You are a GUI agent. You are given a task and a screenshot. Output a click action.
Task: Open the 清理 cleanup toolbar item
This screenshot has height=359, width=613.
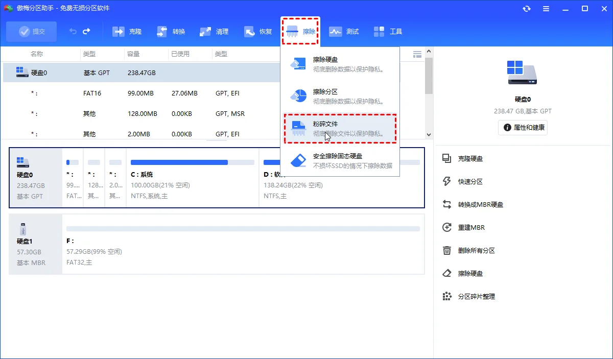214,32
